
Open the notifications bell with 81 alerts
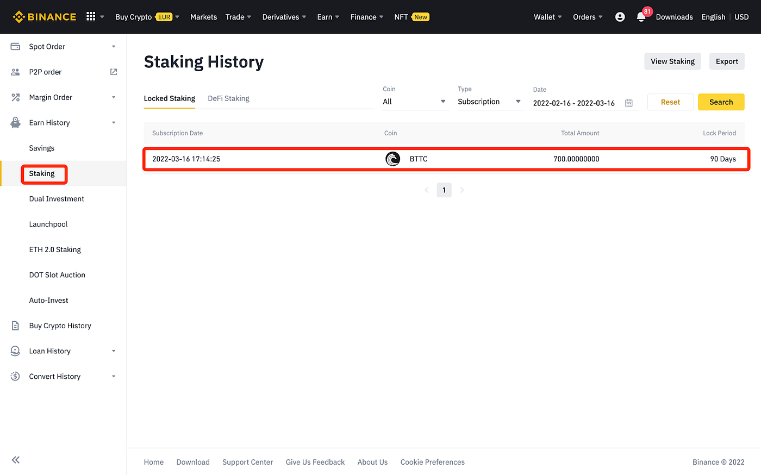pos(641,17)
